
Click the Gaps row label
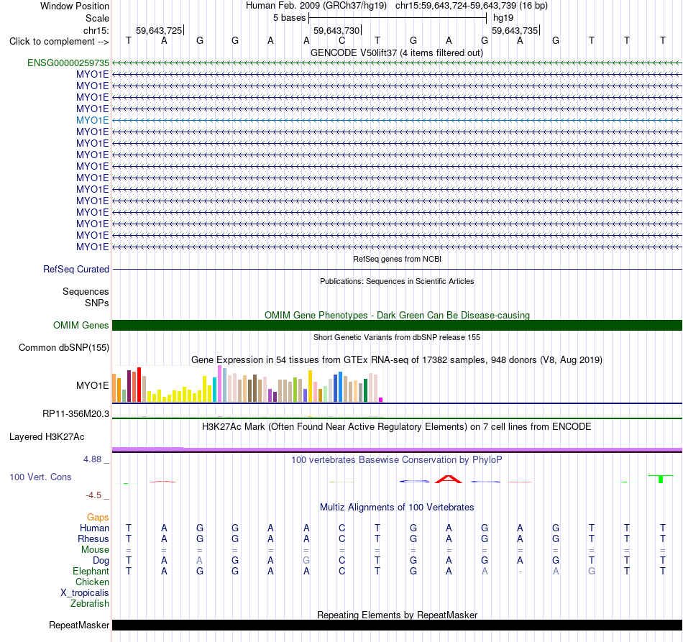coord(98,517)
